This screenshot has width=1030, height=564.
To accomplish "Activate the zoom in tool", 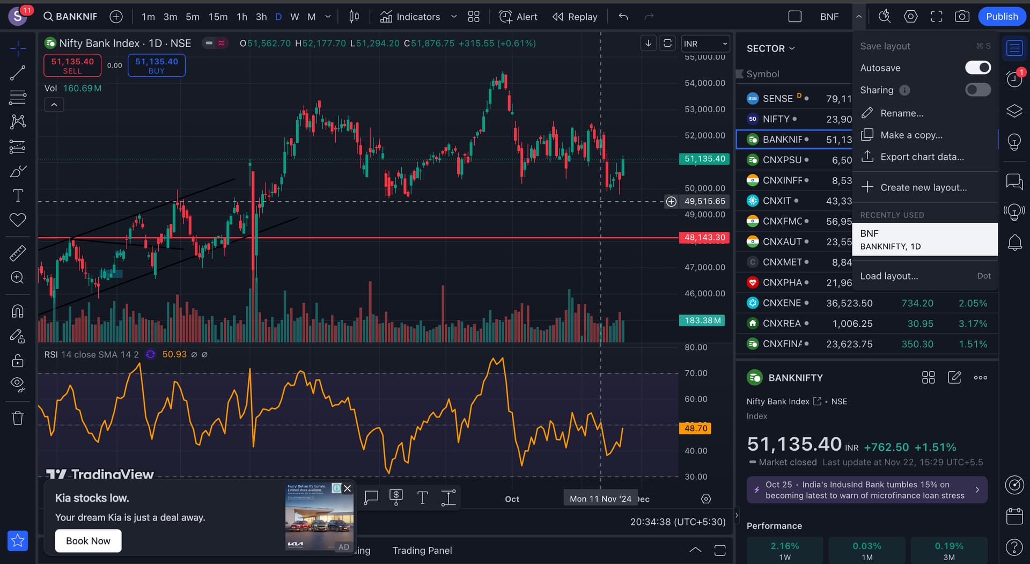I will tap(18, 277).
